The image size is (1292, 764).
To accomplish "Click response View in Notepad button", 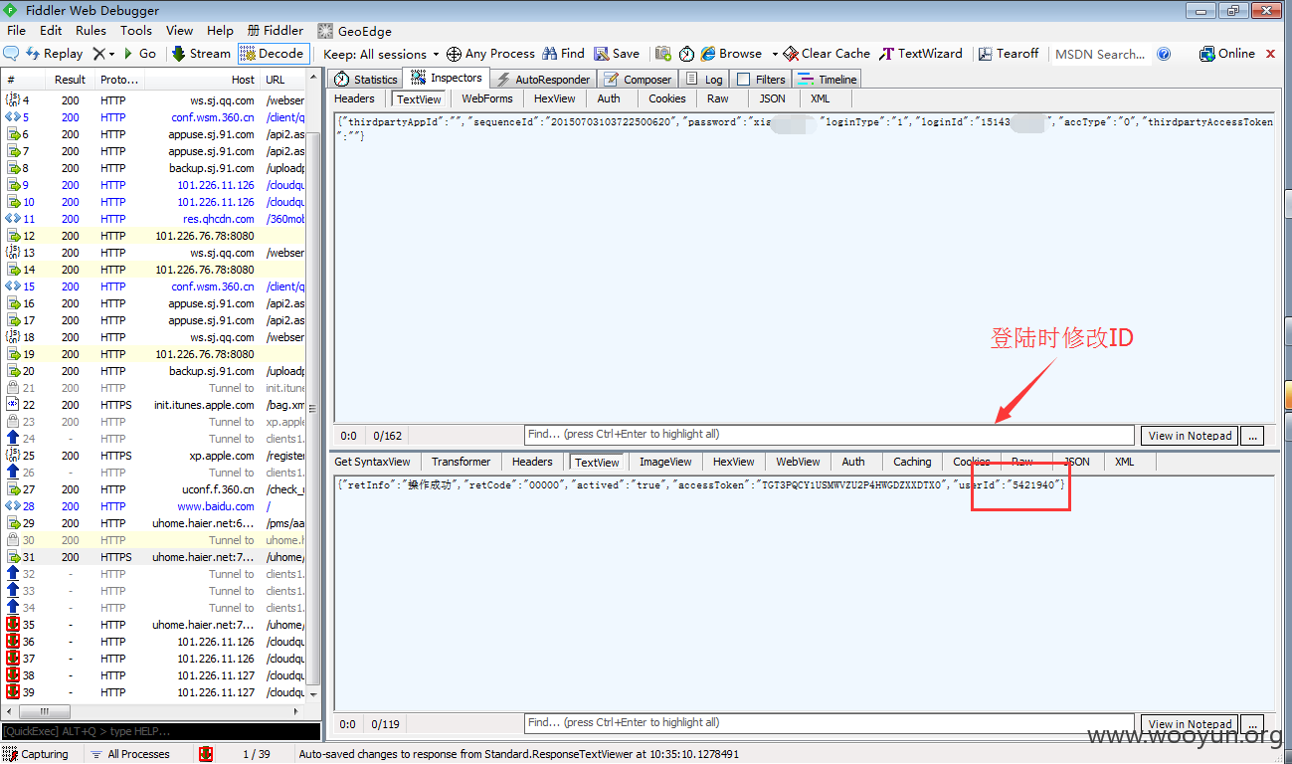I will 1191,723.
